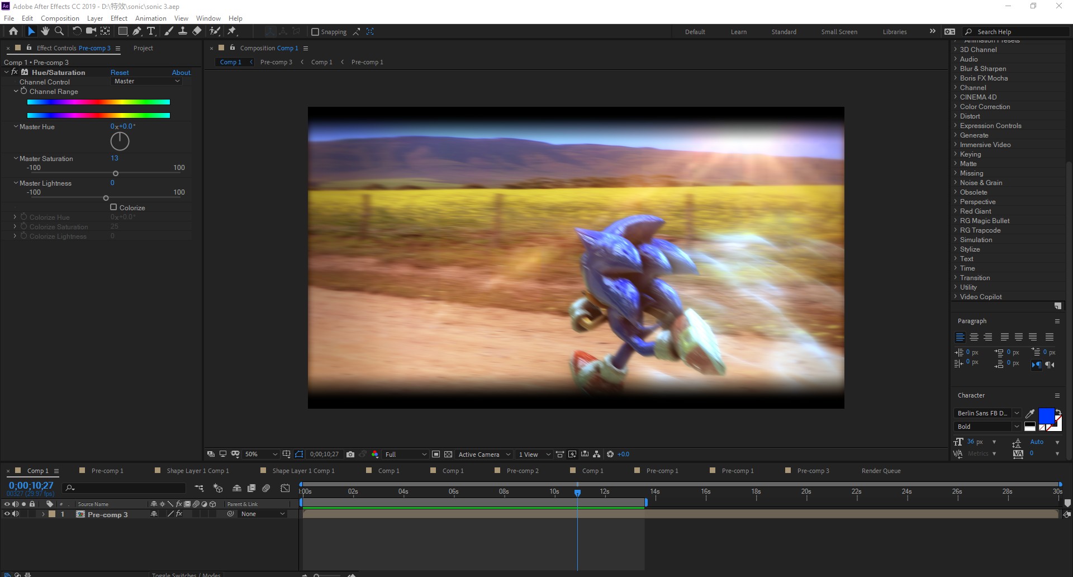
Task: Switch to the Learn workspace
Action: tap(738, 32)
